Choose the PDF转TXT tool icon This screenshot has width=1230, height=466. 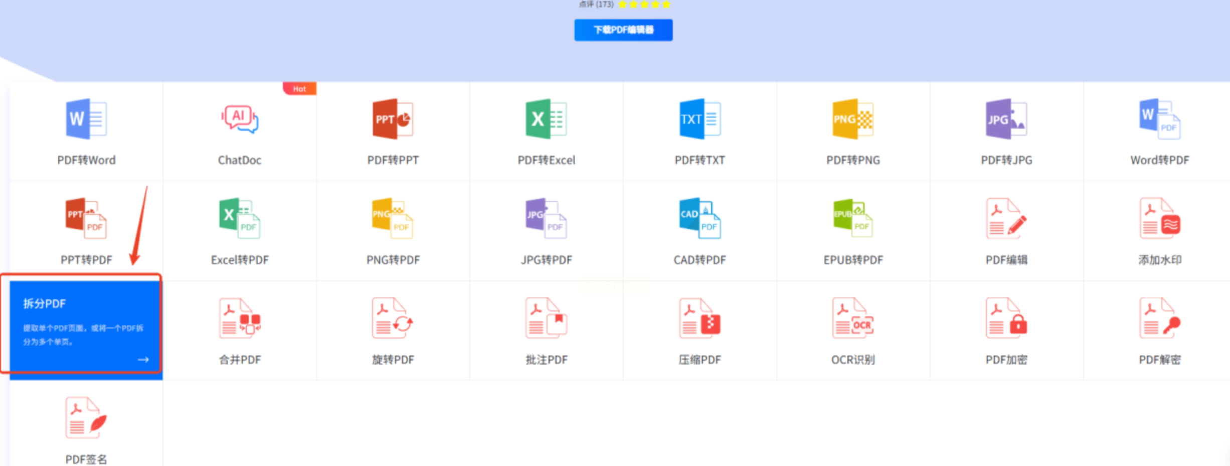click(x=700, y=119)
